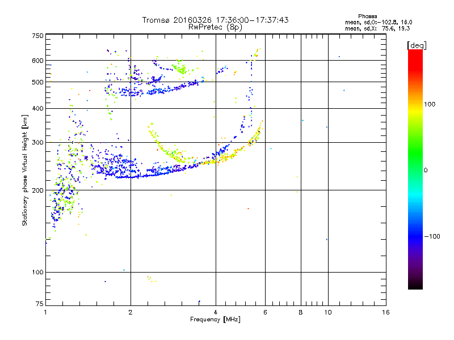Click the y-axis tick label '600'
Viewport: 454px width, 340px height.
tap(37, 61)
